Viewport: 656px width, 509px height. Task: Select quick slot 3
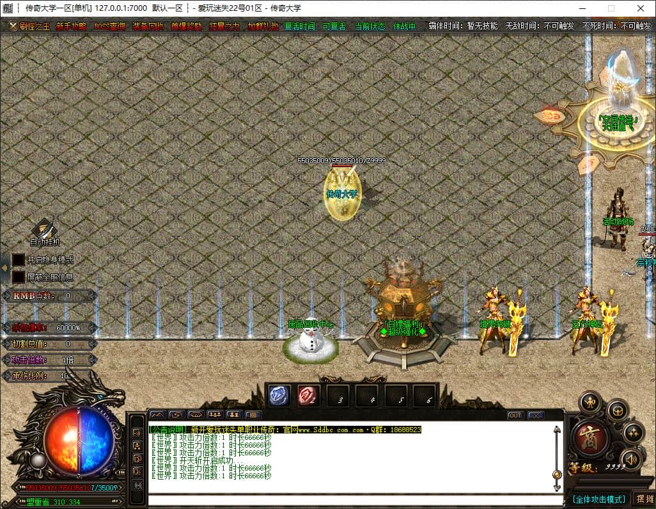(337, 396)
